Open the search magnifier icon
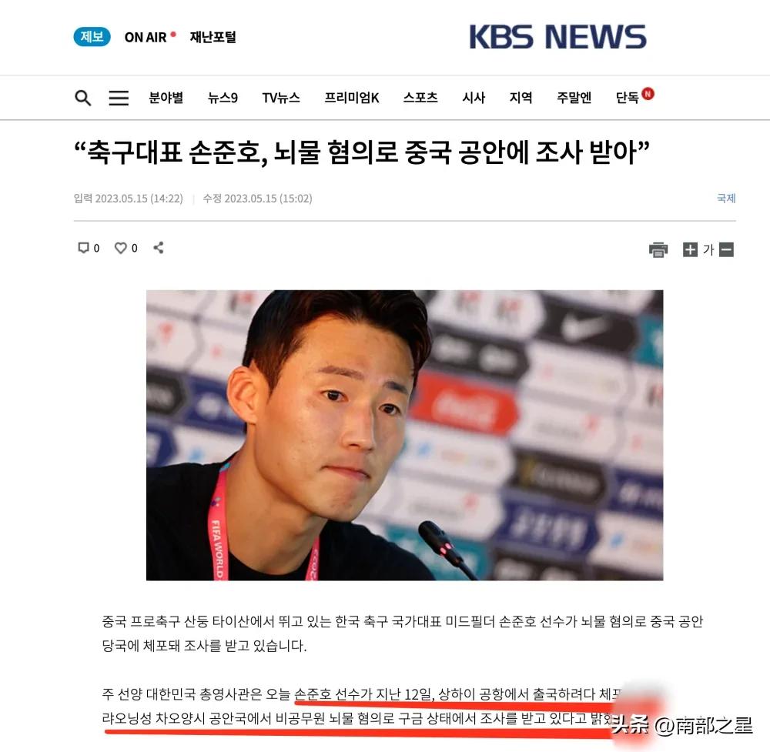The height and width of the screenshot is (752, 770). point(82,98)
